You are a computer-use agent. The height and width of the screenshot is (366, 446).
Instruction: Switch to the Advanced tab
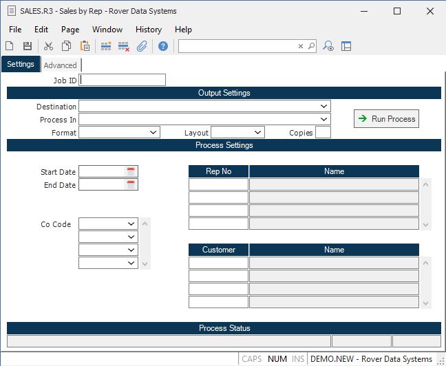(x=61, y=65)
